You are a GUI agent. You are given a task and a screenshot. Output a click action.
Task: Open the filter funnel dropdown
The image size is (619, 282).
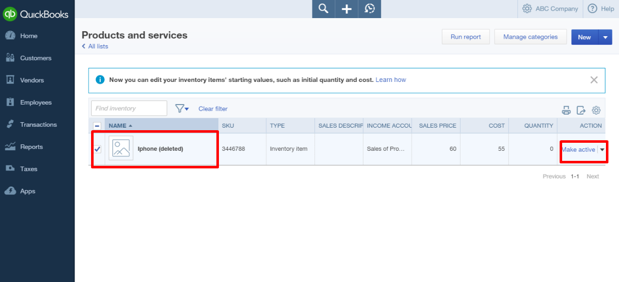click(182, 109)
